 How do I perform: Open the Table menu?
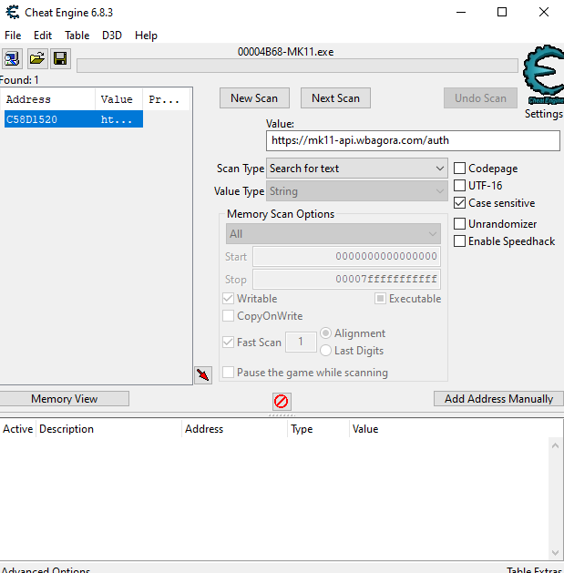[77, 36]
